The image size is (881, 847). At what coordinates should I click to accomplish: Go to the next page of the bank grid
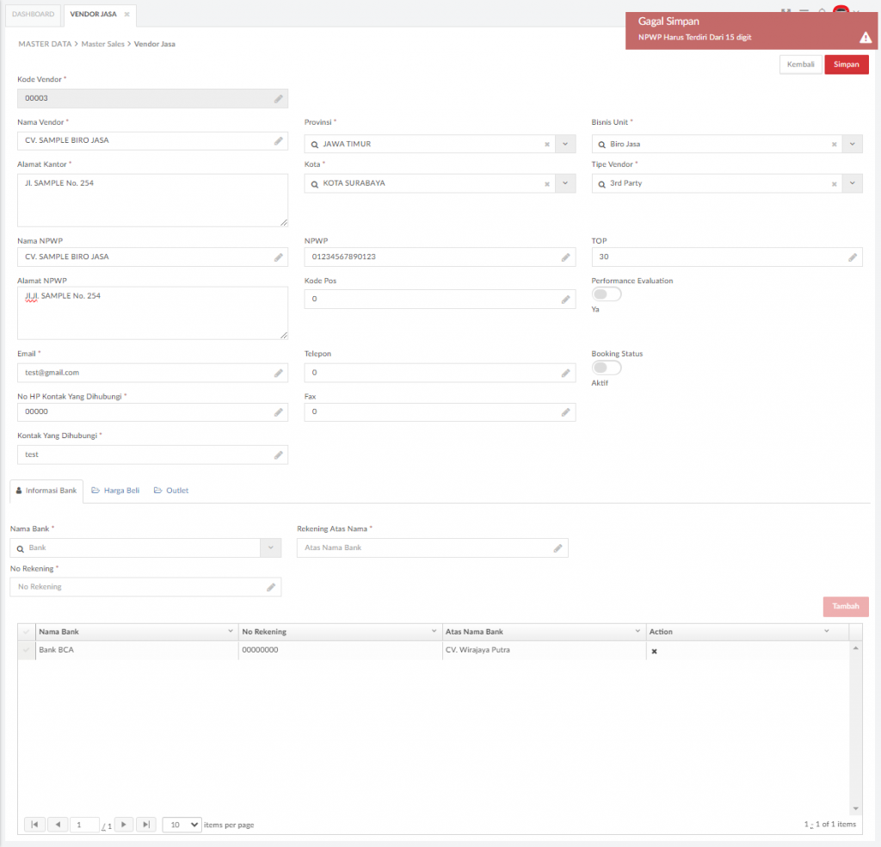tap(124, 825)
